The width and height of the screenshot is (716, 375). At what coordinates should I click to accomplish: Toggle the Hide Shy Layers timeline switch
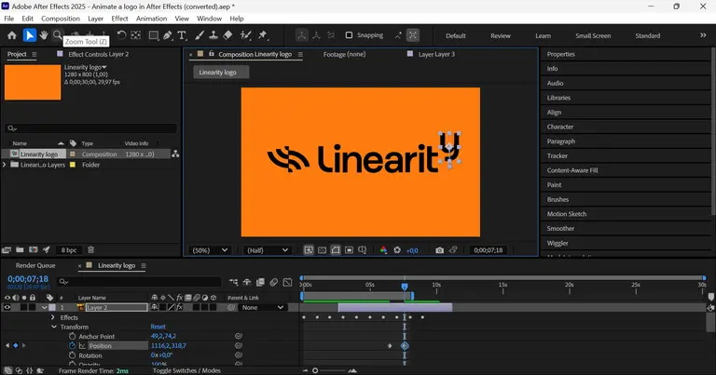coord(247,282)
